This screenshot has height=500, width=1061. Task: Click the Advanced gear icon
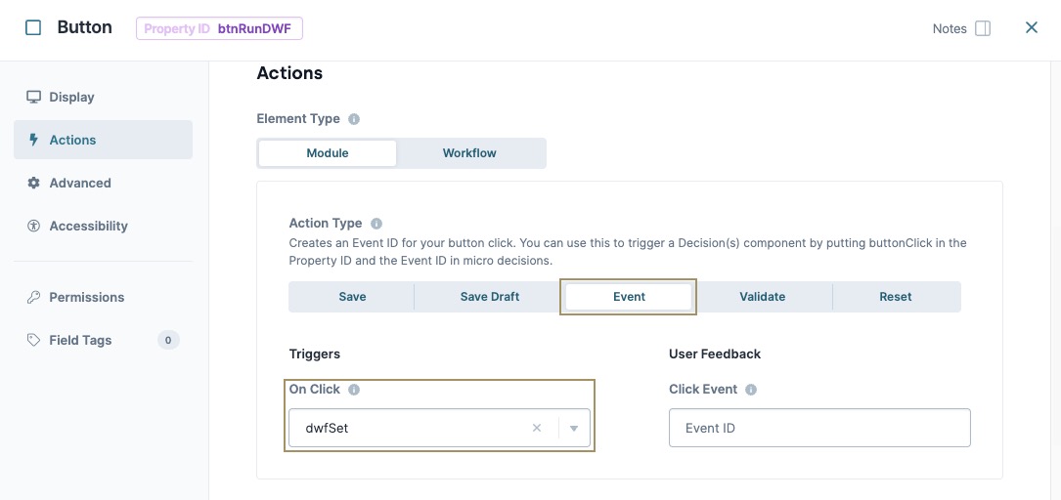coord(33,184)
